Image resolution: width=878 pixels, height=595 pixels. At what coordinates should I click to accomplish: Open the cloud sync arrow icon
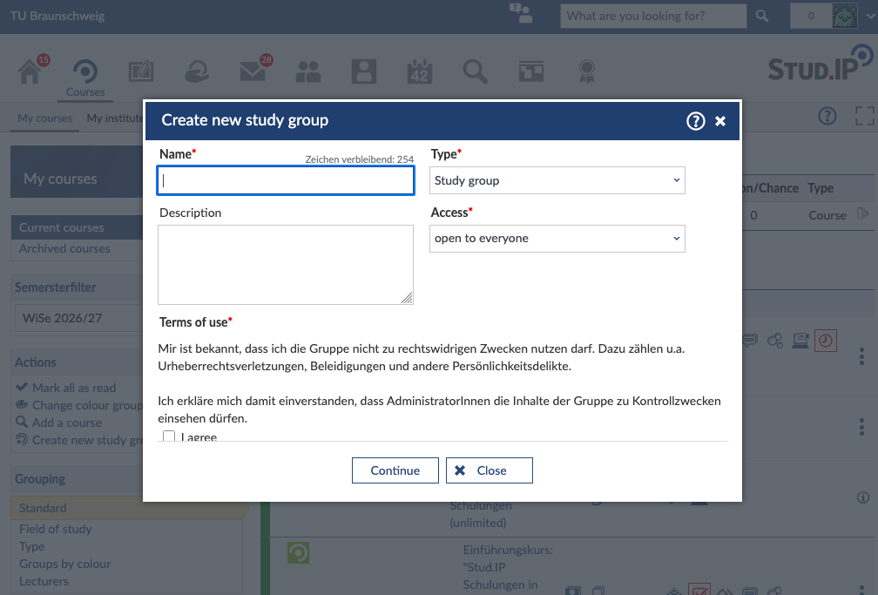pyautogui.click(x=197, y=71)
